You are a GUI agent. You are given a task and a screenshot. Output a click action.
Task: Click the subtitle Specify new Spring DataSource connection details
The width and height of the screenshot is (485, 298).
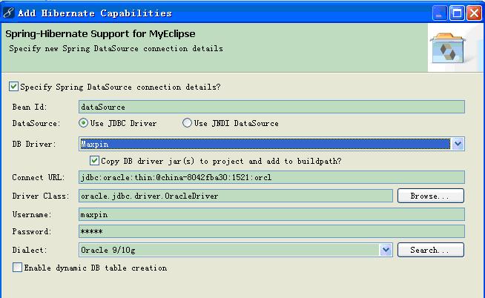coord(116,48)
